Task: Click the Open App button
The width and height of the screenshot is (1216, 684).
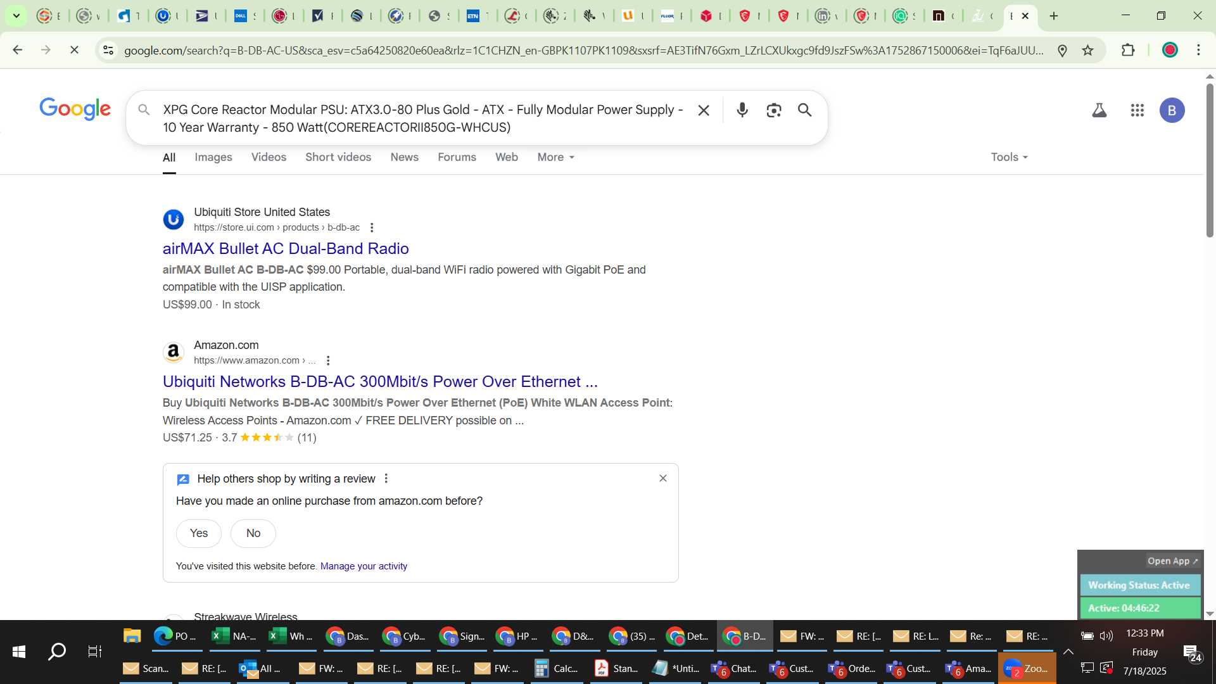Action: pyautogui.click(x=1173, y=561)
